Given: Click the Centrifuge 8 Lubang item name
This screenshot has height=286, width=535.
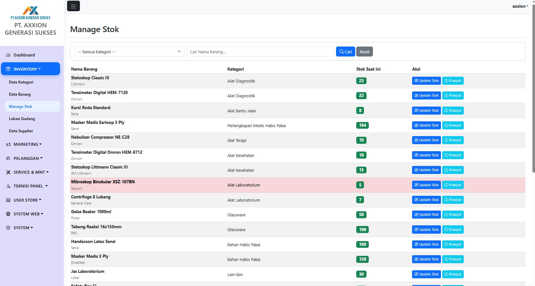Looking at the screenshot, I should 91,197.
